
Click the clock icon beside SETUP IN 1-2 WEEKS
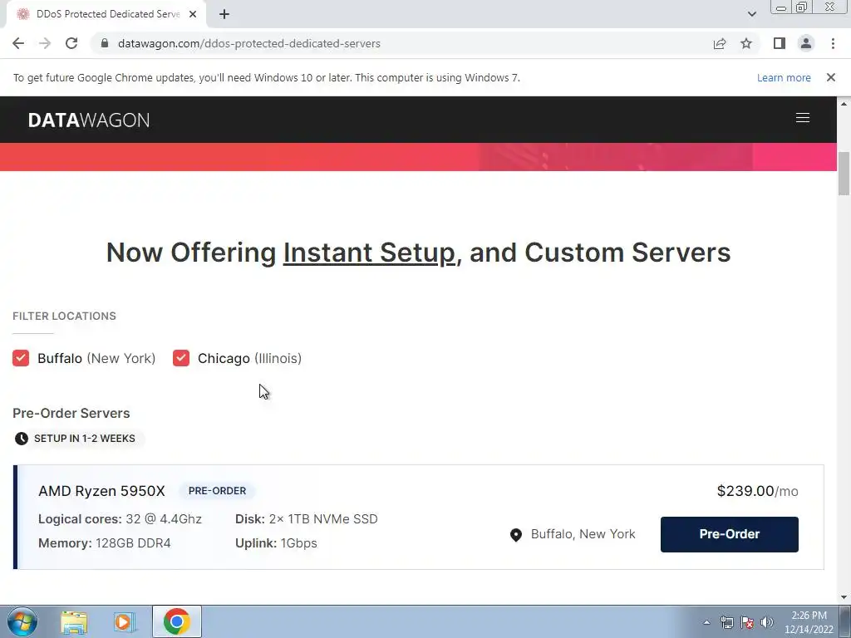[x=21, y=439]
